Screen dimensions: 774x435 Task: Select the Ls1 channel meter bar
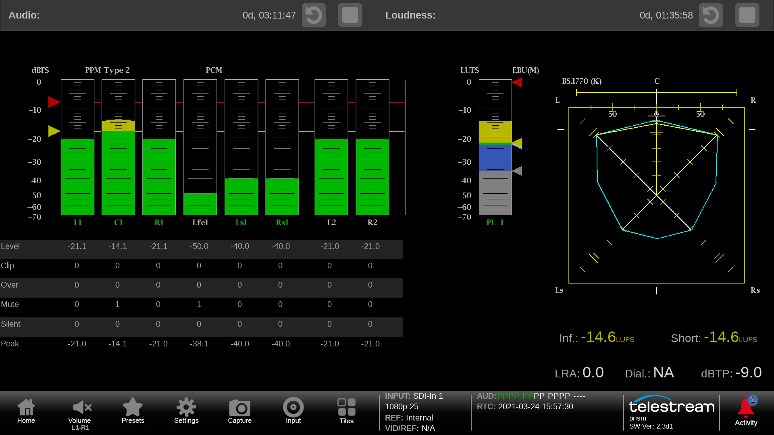click(x=241, y=147)
